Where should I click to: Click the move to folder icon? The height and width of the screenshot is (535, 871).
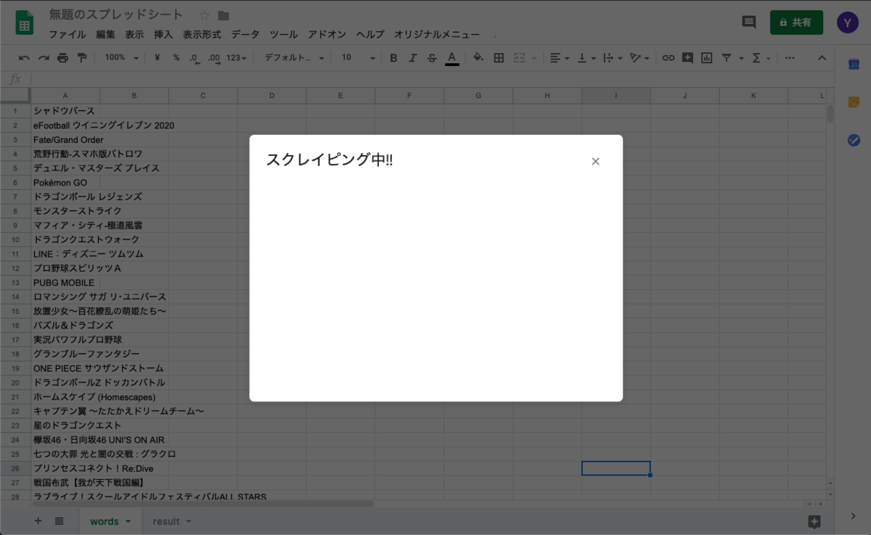[x=224, y=15]
